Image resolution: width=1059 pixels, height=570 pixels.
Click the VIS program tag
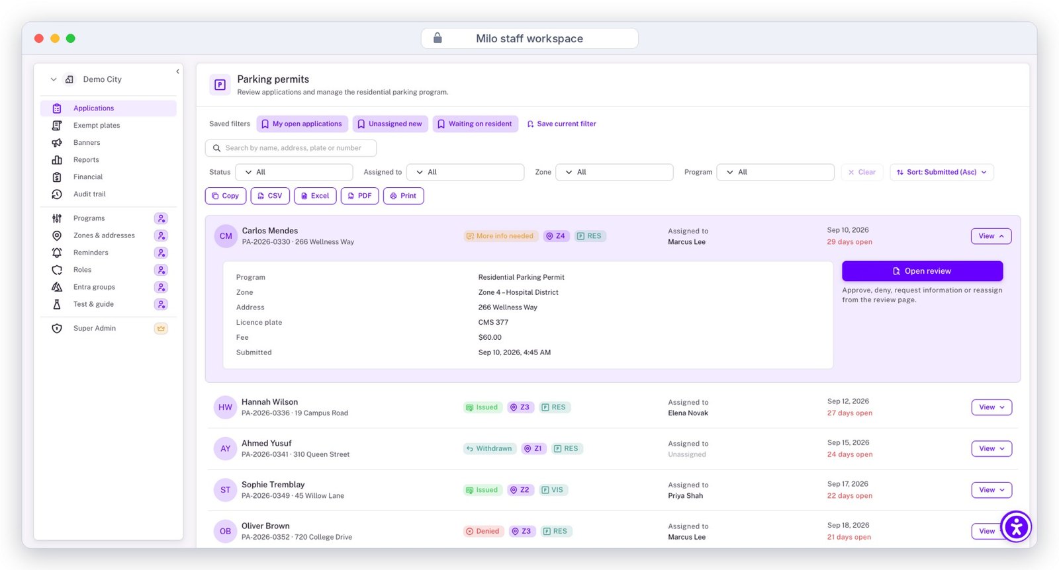553,490
